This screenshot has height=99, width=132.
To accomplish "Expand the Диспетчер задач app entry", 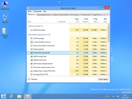I will click(29, 30).
